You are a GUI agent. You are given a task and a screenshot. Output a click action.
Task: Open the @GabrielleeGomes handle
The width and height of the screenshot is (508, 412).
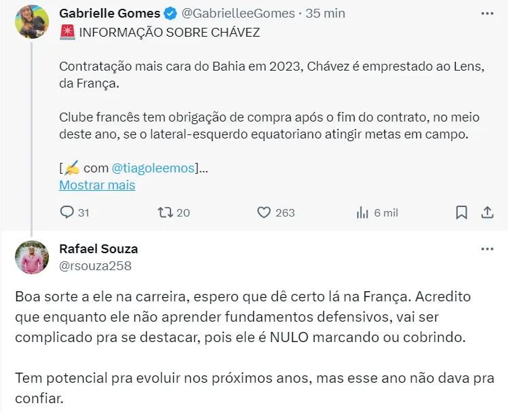pos(238,14)
